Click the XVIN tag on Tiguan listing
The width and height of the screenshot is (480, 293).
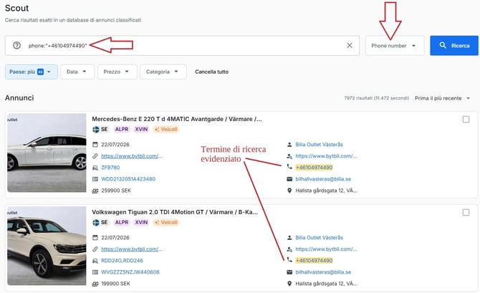coord(141,222)
